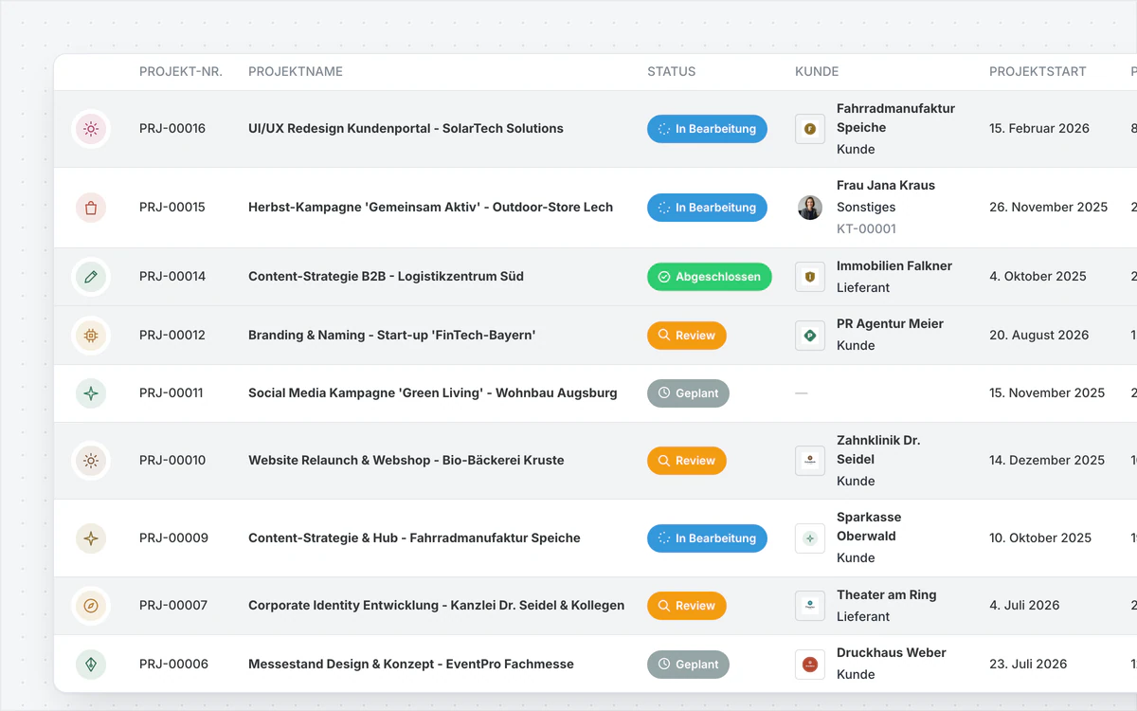The image size is (1137, 711).
Task: Open Website Relaunch & Webshop - Bio-Bäckerei Kruste
Action: click(x=406, y=461)
